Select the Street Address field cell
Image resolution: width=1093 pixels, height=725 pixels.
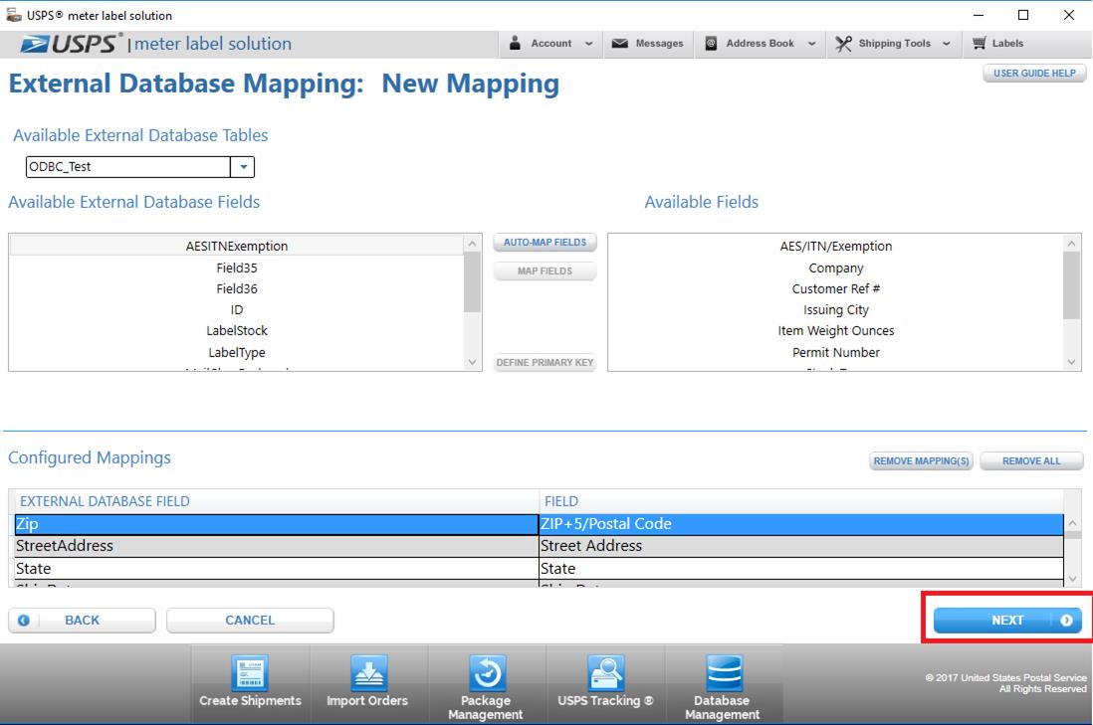801,546
